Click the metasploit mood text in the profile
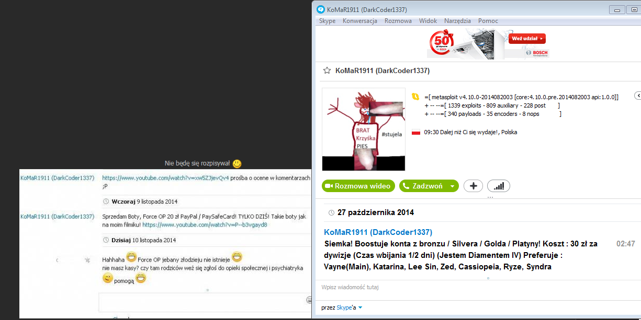The height and width of the screenshot is (320, 641). pyautogui.click(x=522, y=105)
